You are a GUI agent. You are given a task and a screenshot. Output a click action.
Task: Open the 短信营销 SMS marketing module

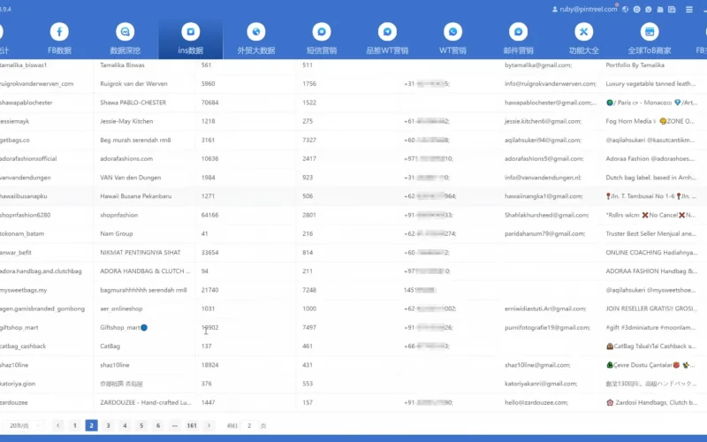coord(321,39)
